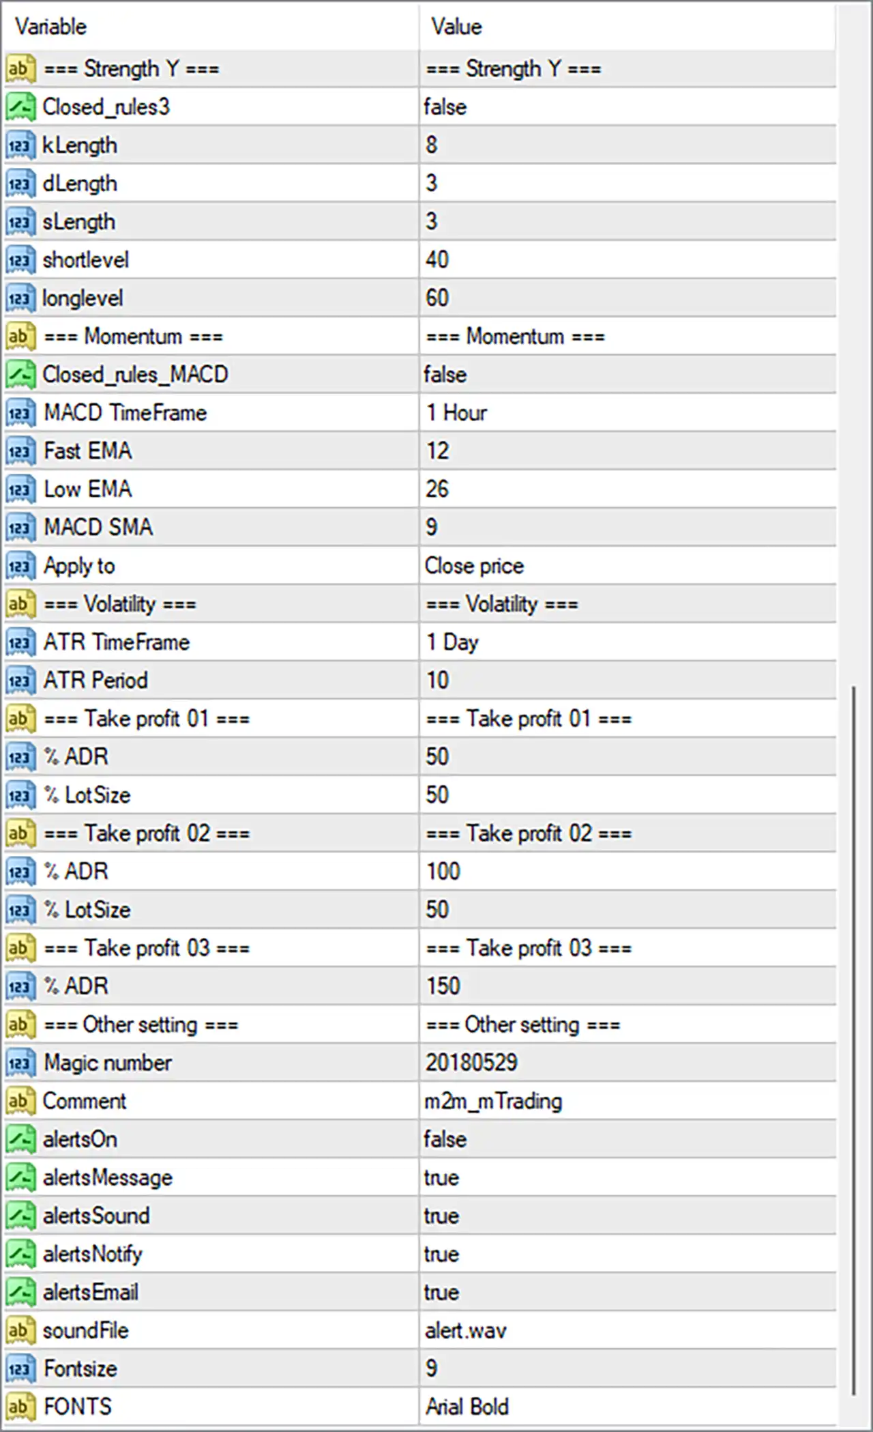Click the bool icon beside alertsOn
The width and height of the screenshot is (873, 1432).
click(x=20, y=1139)
